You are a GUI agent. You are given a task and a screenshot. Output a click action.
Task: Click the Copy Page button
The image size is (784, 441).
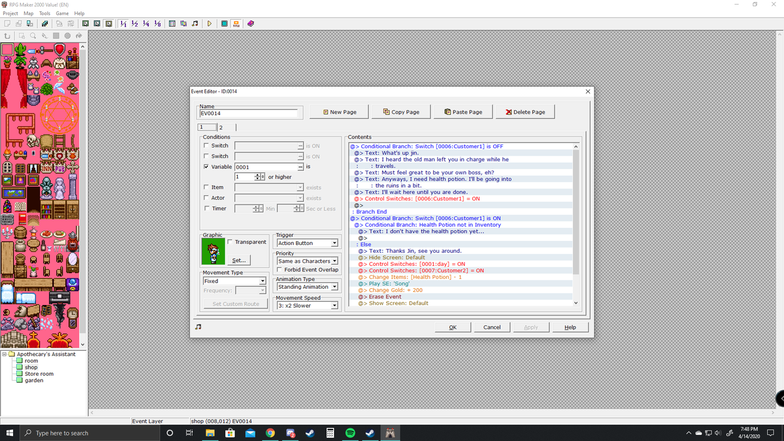pos(401,112)
